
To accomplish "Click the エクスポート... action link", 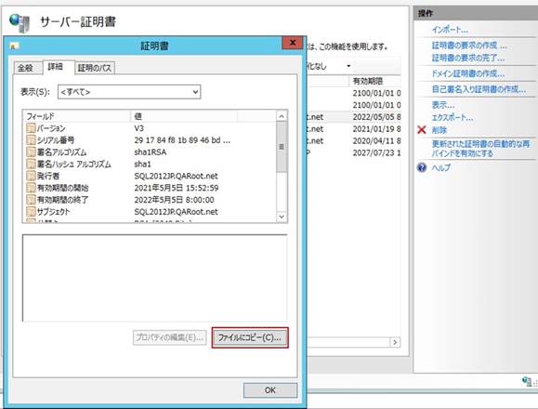I will (x=453, y=117).
